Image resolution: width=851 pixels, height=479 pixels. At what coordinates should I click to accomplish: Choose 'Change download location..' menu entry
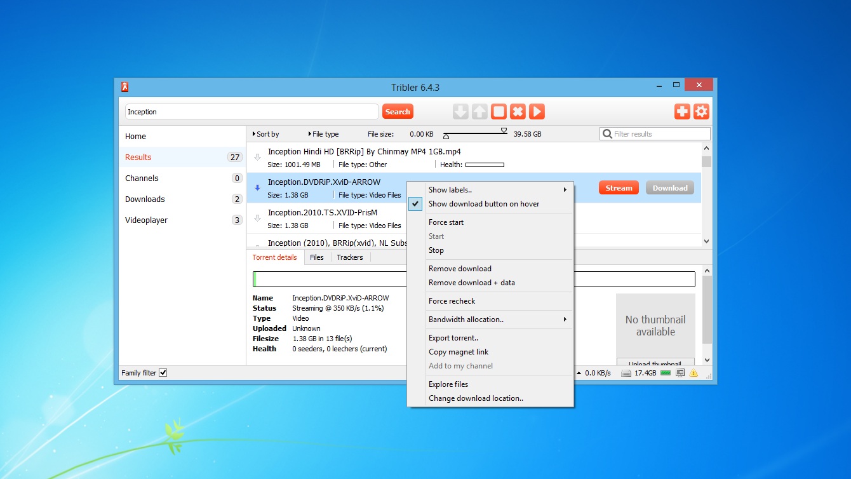click(490, 398)
